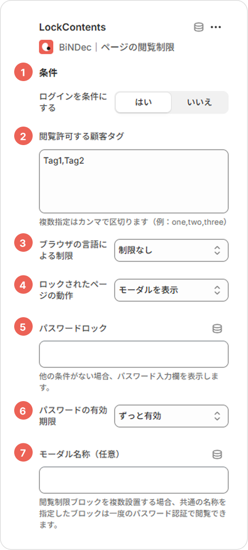The image size is (248, 550).
Task: Click the dynamic source icon beside パスワードロック
Action: click(x=217, y=329)
